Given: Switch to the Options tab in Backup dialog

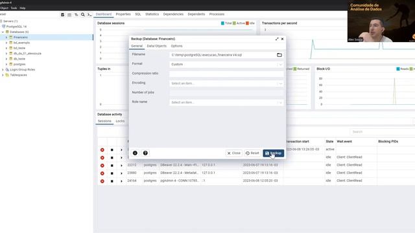Looking at the screenshot, I should tap(176, 46).
